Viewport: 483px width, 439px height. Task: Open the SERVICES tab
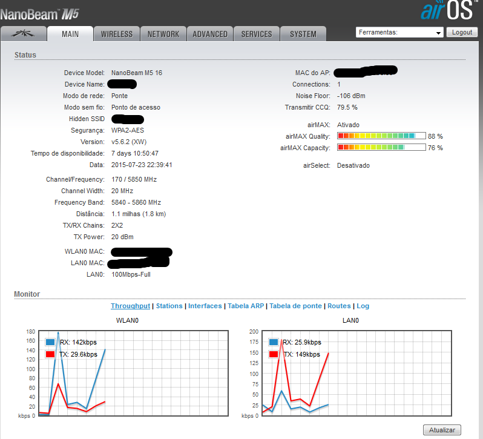pos(257,34)
